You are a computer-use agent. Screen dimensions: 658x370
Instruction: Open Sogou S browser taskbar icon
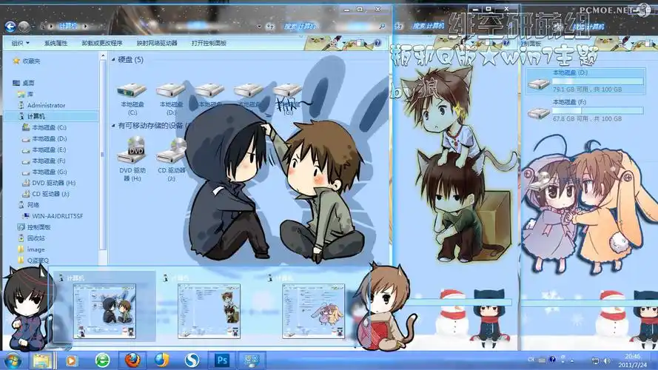[x=192, y=360]
